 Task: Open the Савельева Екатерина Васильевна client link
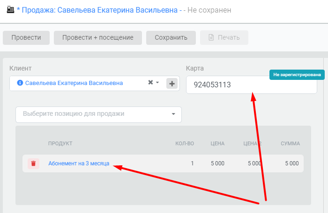(74, 83)
